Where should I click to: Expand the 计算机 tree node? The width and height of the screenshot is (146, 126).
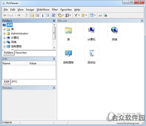(x=4, y=38)
